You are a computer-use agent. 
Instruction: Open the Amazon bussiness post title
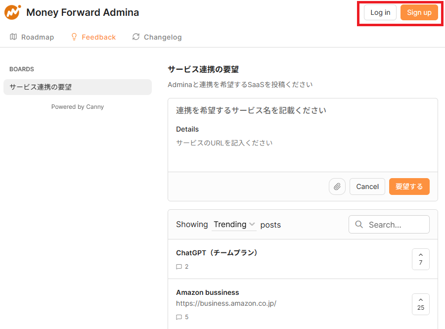pos(208,292)
